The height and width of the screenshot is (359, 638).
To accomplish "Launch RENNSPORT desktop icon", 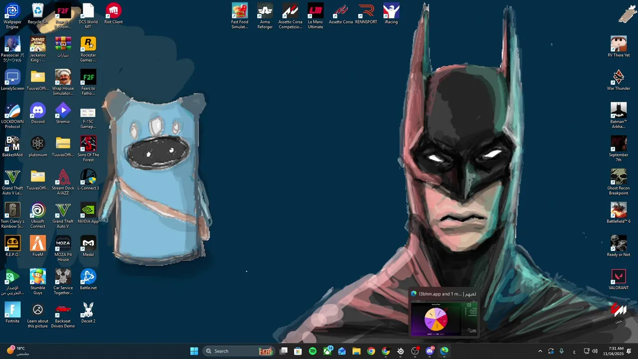I will click(x=366, y=14).
